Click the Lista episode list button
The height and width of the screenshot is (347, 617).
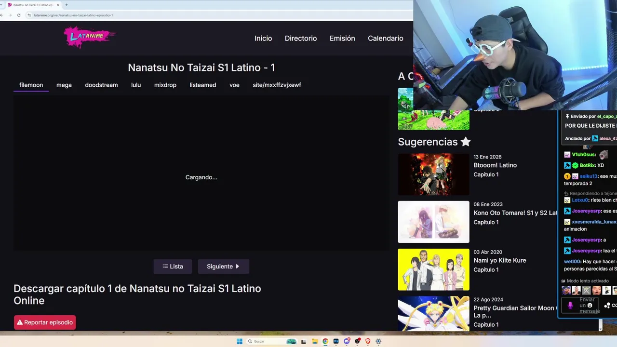tap(173, 267)
